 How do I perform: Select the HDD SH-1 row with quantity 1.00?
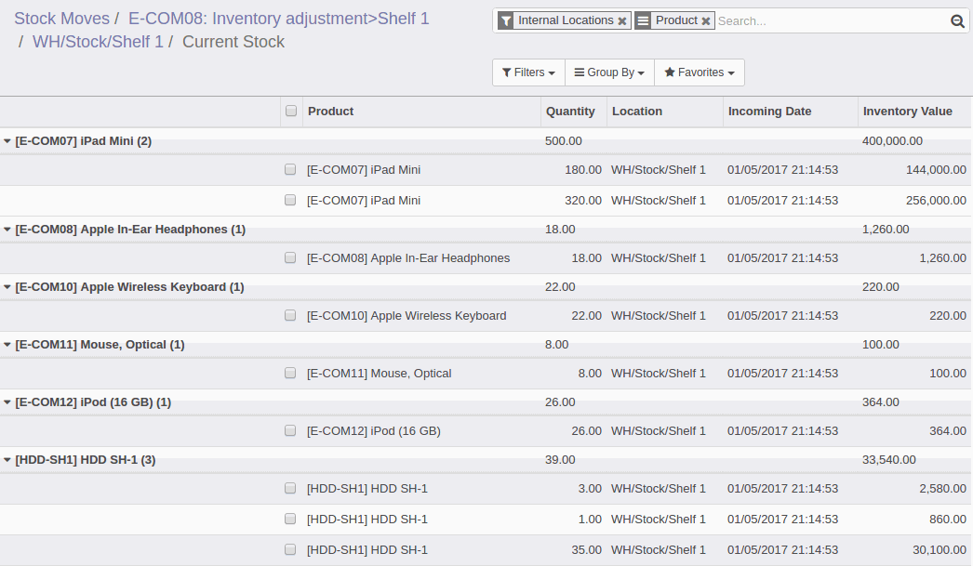290,519
